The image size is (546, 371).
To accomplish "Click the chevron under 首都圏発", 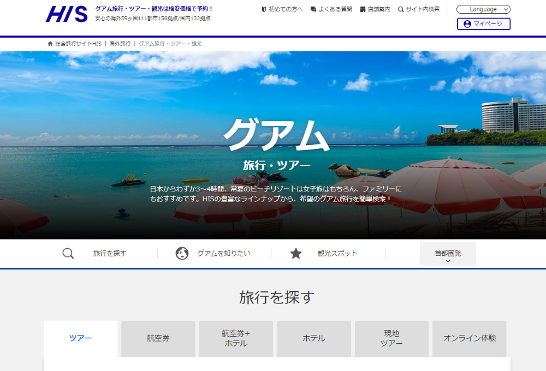I will [448, 261].
